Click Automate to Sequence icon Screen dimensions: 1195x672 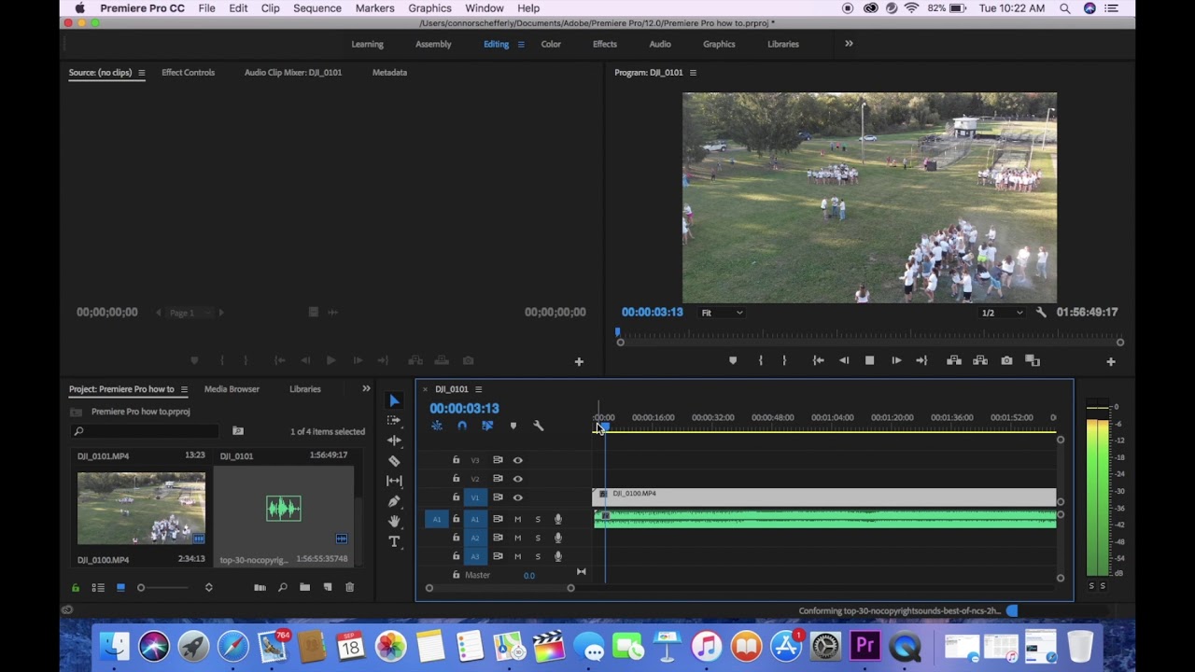click(260, 587)
